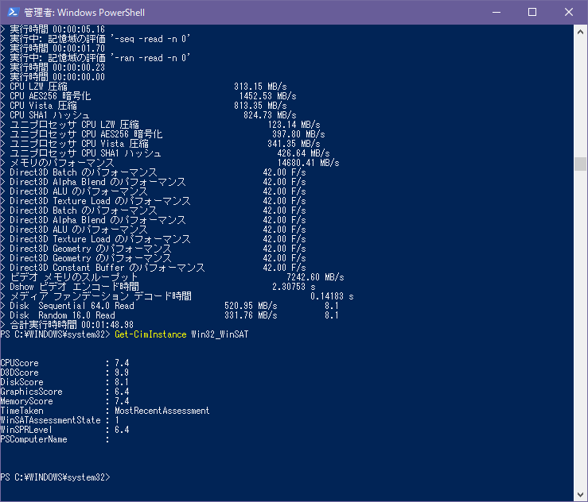The height and width of the screenshot is (502, 588).
Task: Click the value 1452.53 MB/s
Action: point(268,96)
